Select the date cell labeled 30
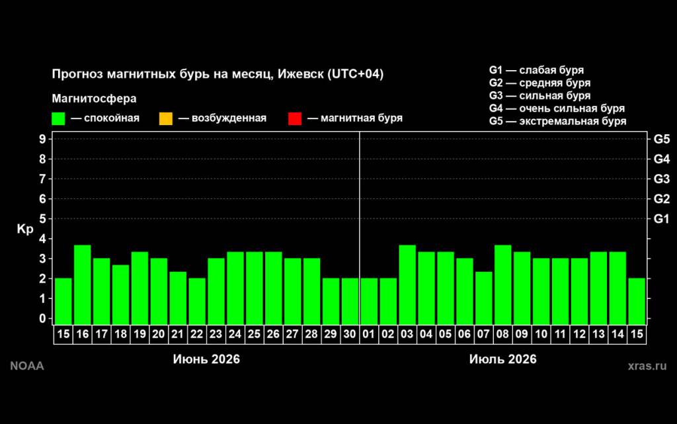677x424 pixels. point(349,334)
